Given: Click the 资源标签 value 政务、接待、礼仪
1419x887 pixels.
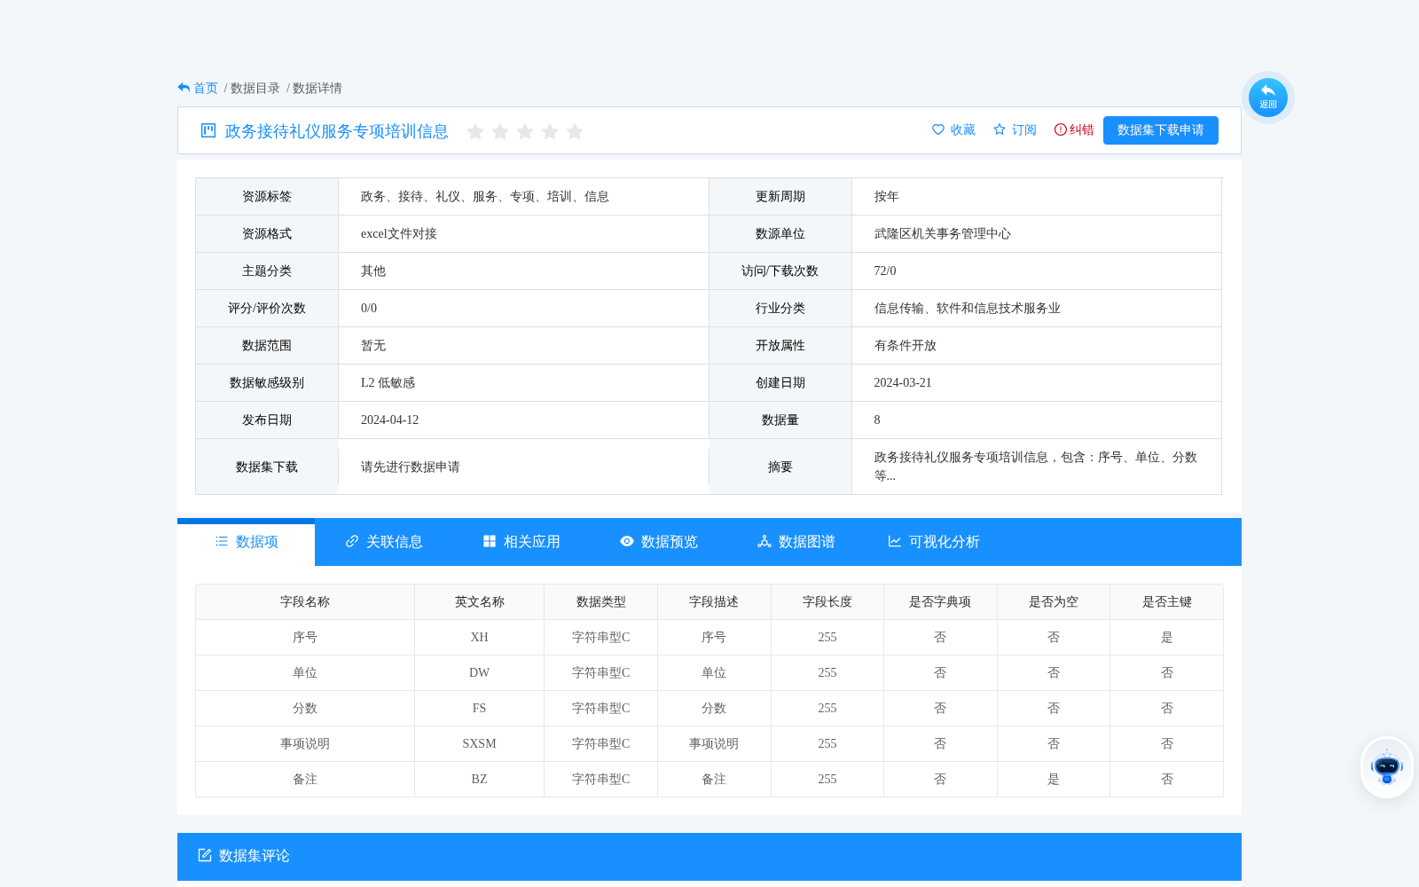Looking at the screenshot, I should [x=485, y=197].
